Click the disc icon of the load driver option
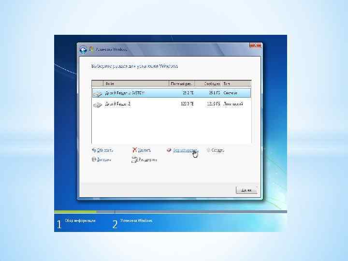Screen dimensions: 348x261 [94, 159]
